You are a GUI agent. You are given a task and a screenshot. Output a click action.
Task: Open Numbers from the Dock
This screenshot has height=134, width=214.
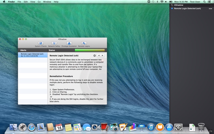[132, 127]
